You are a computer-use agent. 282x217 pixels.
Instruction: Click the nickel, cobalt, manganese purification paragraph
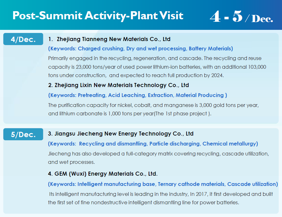click(154, 109)
